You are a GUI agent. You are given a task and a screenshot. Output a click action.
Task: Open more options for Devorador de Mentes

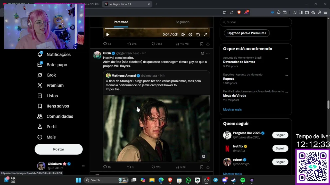click(x=286, y=59)
